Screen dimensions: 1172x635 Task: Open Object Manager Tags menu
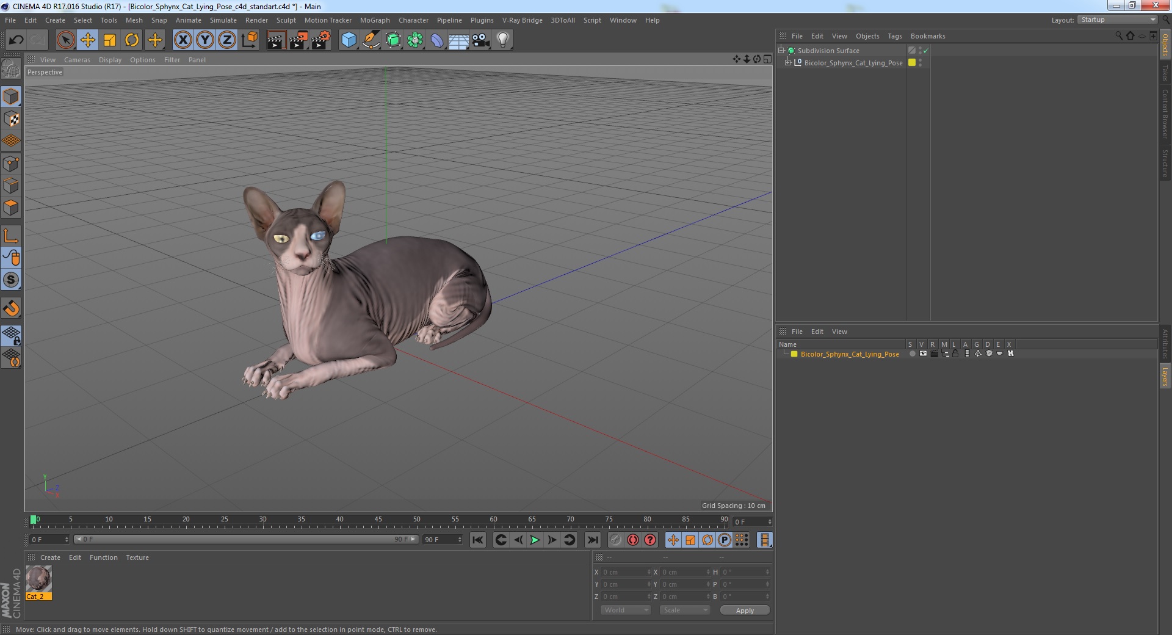coord(895,36)
